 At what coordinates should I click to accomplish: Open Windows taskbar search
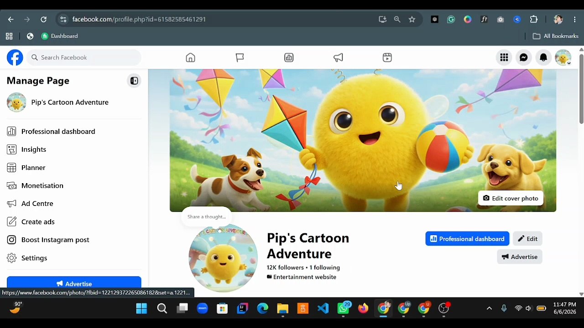[162, 308]
